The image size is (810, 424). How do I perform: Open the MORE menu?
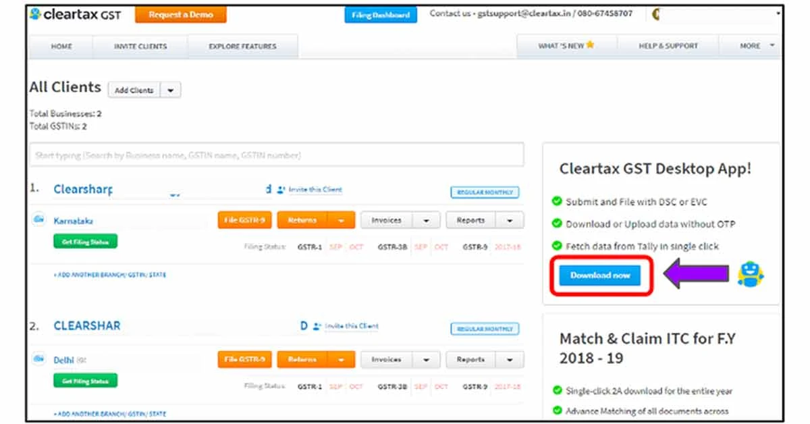pyautogui.click(x=751, y=46)
